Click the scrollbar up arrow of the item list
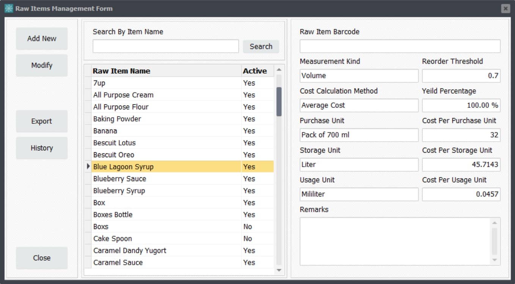The image size is (515, 284). coord(279,68)
